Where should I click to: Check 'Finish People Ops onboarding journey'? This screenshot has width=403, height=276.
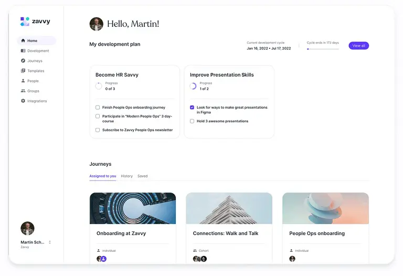[98, 108]
